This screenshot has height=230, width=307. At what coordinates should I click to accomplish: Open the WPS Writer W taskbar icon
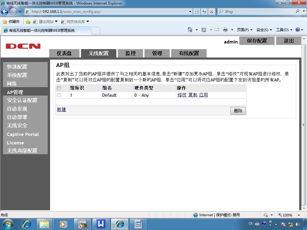(x=101, y=224)
